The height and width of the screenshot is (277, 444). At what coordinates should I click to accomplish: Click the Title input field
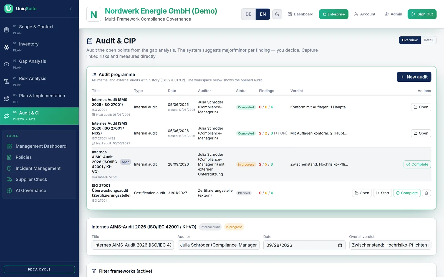133,245
